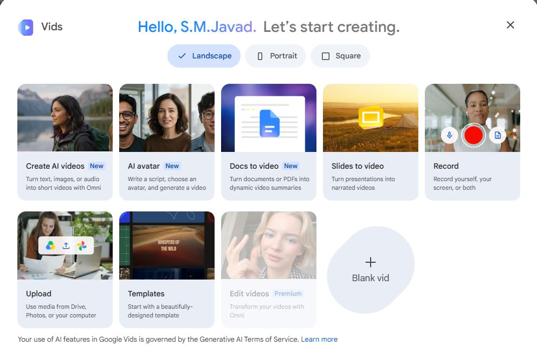Click the Google Drive icon on Upload card
Viewport: 537px width, 352px height.
click(50, 245)
